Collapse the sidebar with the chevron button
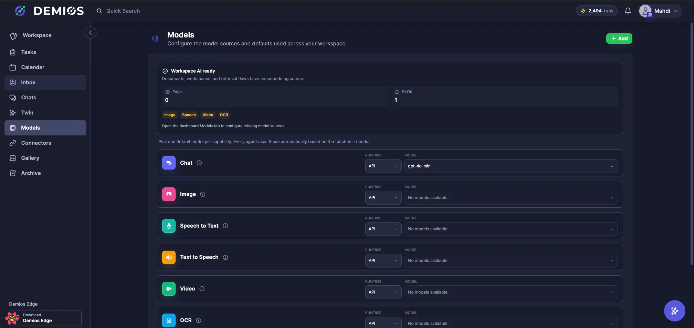Image resolution: width=694 pixels, height=328 pixels. 91,33
